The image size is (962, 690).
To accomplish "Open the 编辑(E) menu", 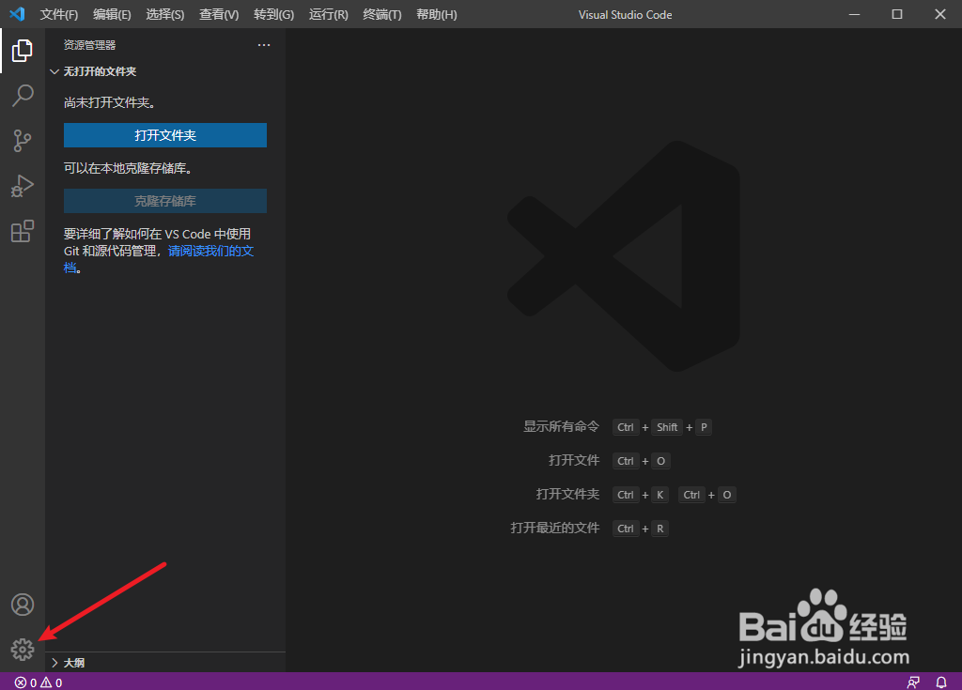I will coord(113,14).
